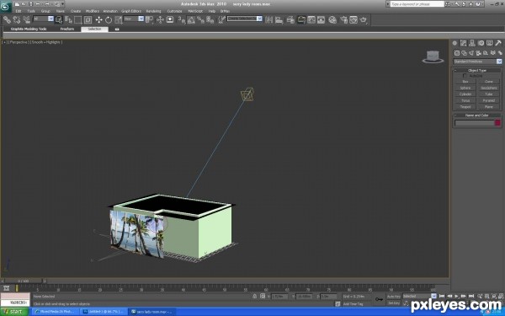
Task: Open Curve Editor icon
Action: pyautogui.click(x=311, y=20)
